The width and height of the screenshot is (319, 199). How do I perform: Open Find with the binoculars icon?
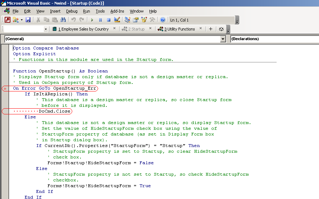point(63,20)
